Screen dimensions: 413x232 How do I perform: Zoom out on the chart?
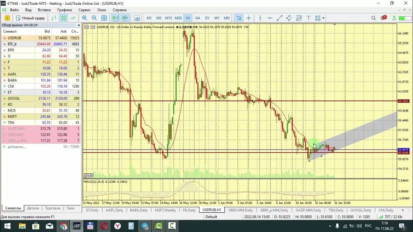click(94, 18)
